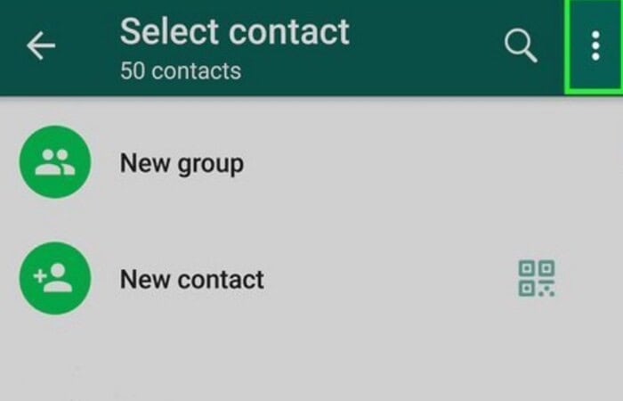Tap the green add-person New contact icon
This screenshot has height=401, width=623.
[x=55, y=278]
